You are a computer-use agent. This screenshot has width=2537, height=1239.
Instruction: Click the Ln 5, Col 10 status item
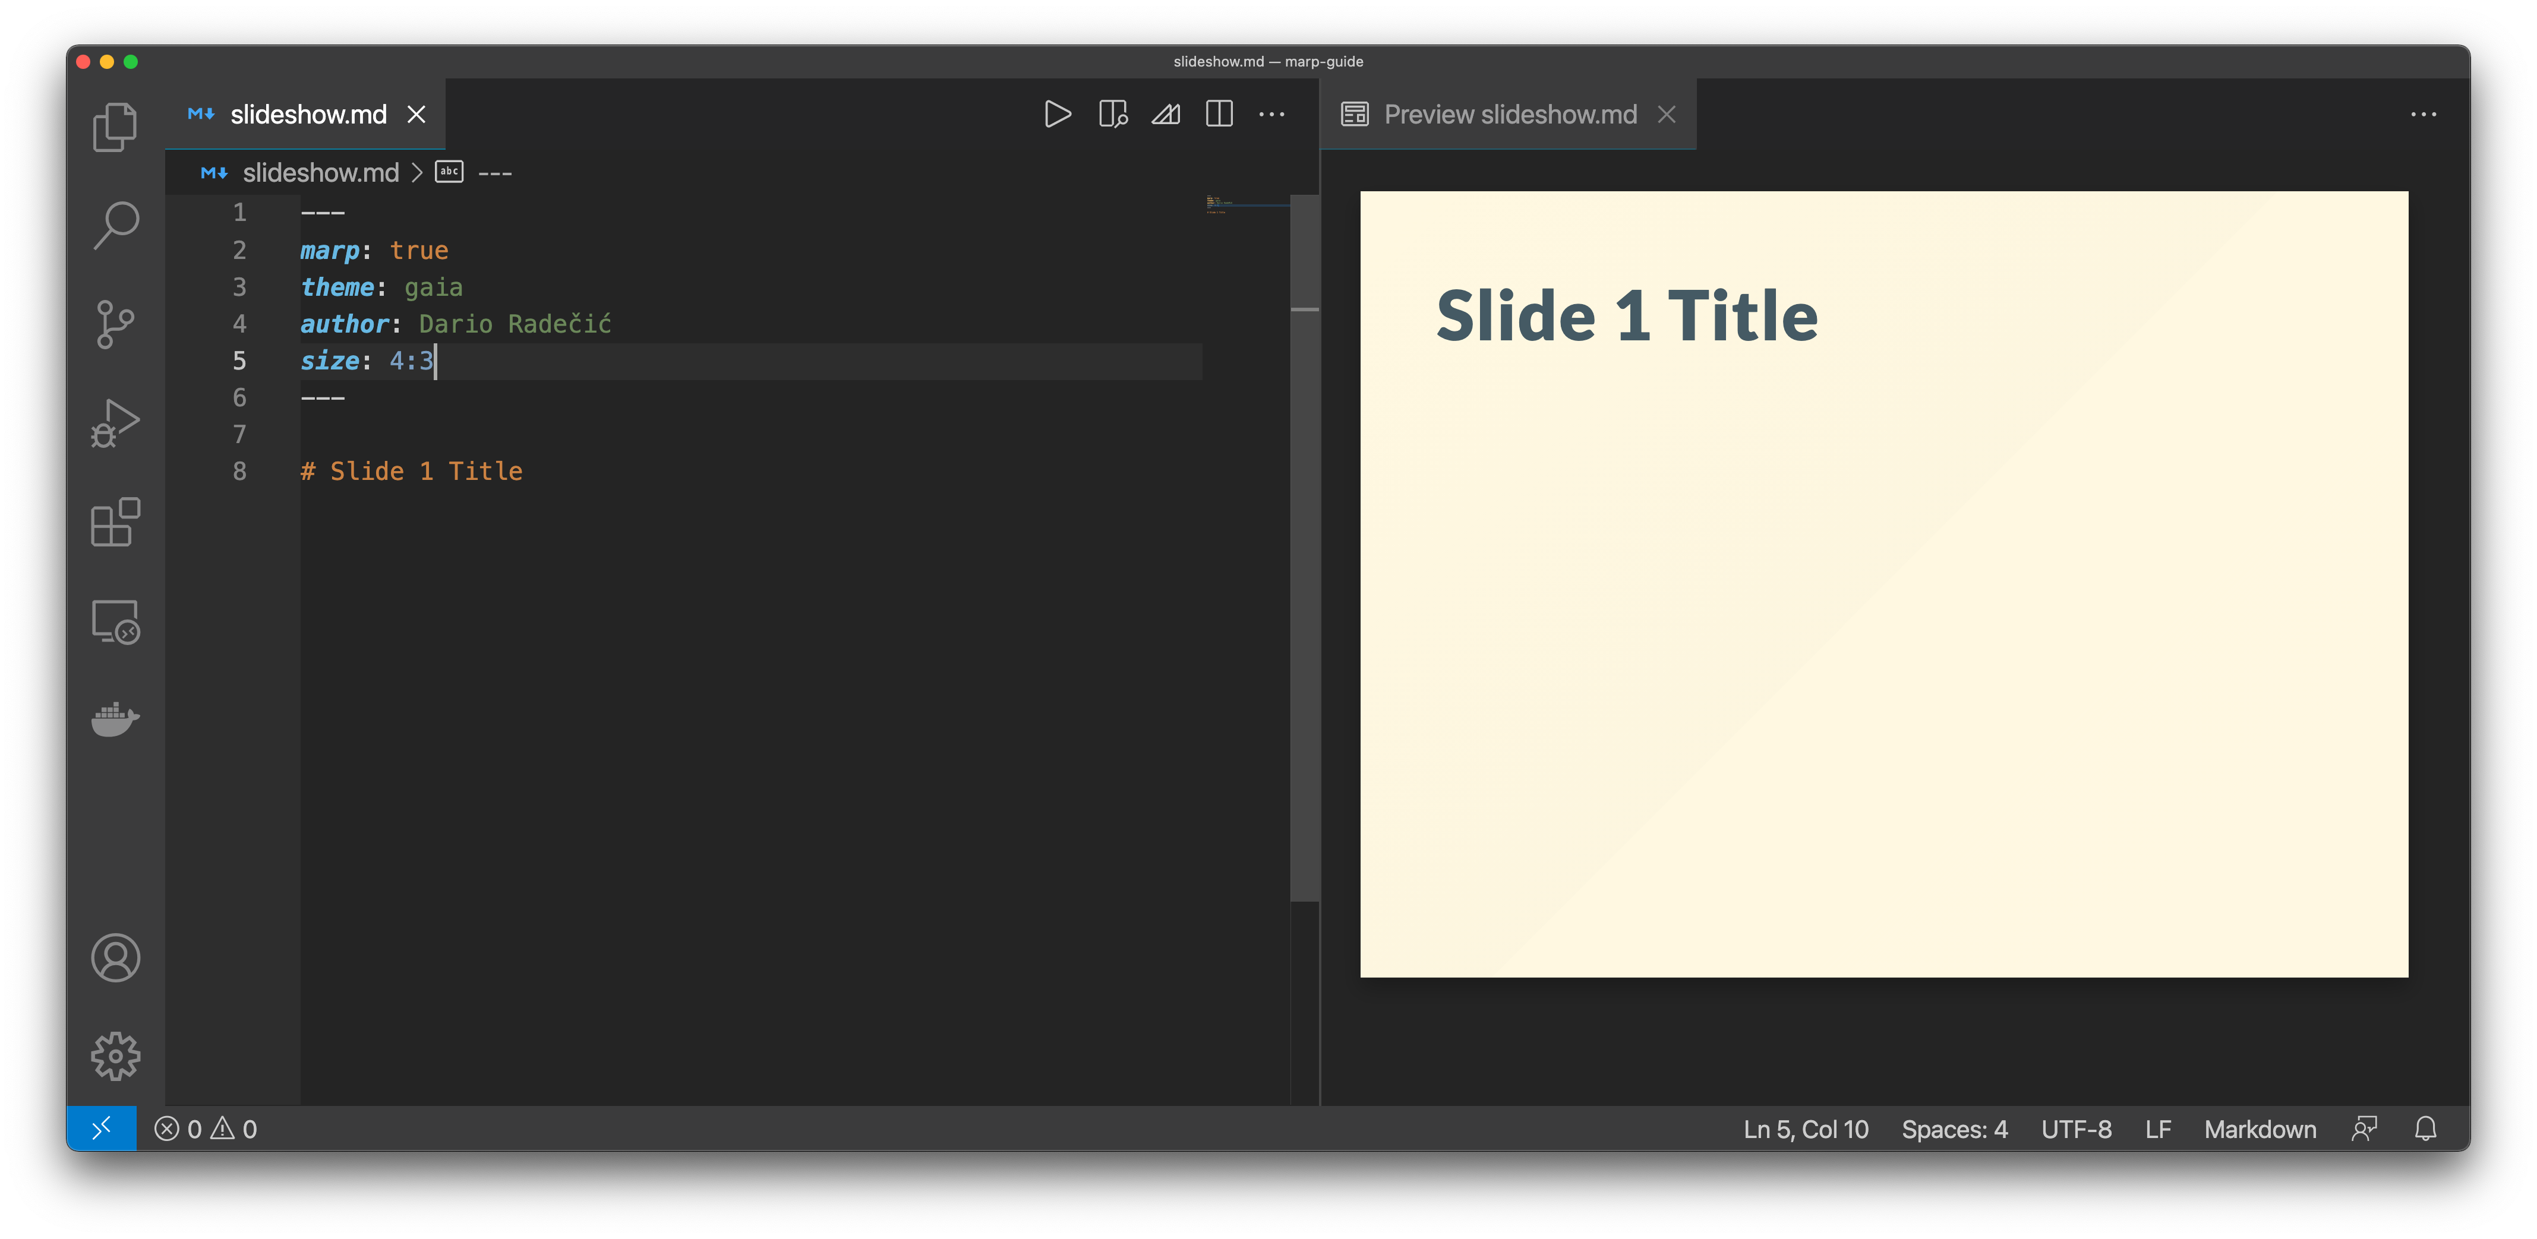coord(1805,1129)
